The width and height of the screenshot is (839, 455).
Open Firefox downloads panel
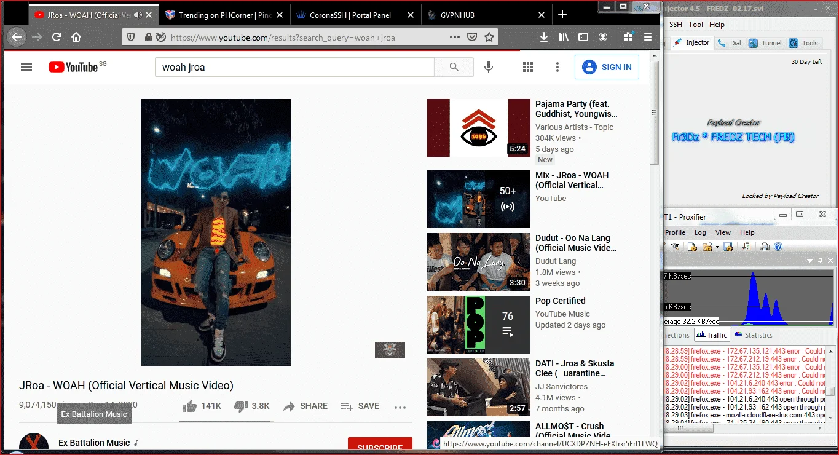(544, 38)
